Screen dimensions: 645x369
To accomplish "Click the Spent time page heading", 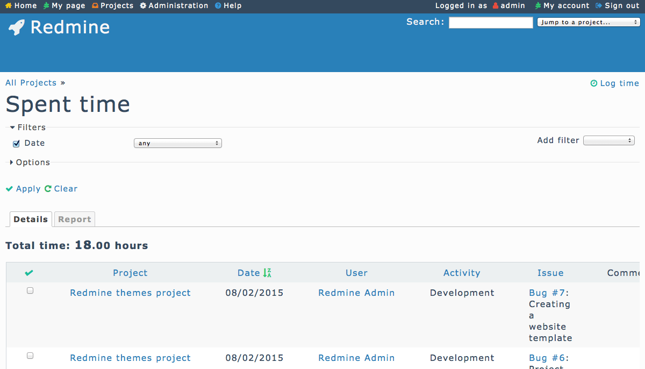I will [x=68, y=104].
